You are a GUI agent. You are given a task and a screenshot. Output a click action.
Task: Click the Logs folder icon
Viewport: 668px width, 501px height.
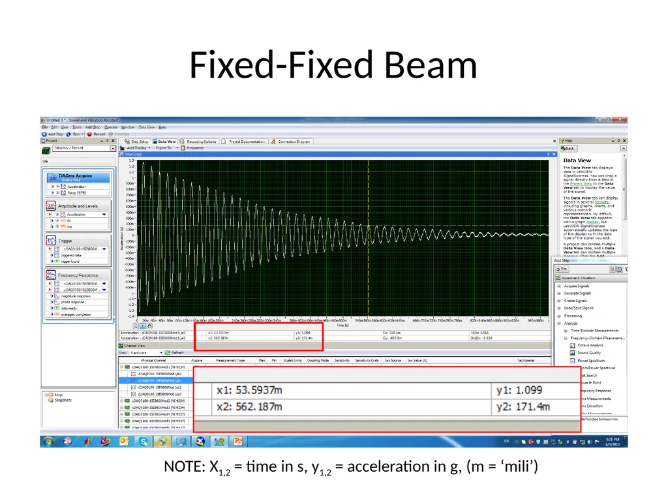tap(51, 395)
